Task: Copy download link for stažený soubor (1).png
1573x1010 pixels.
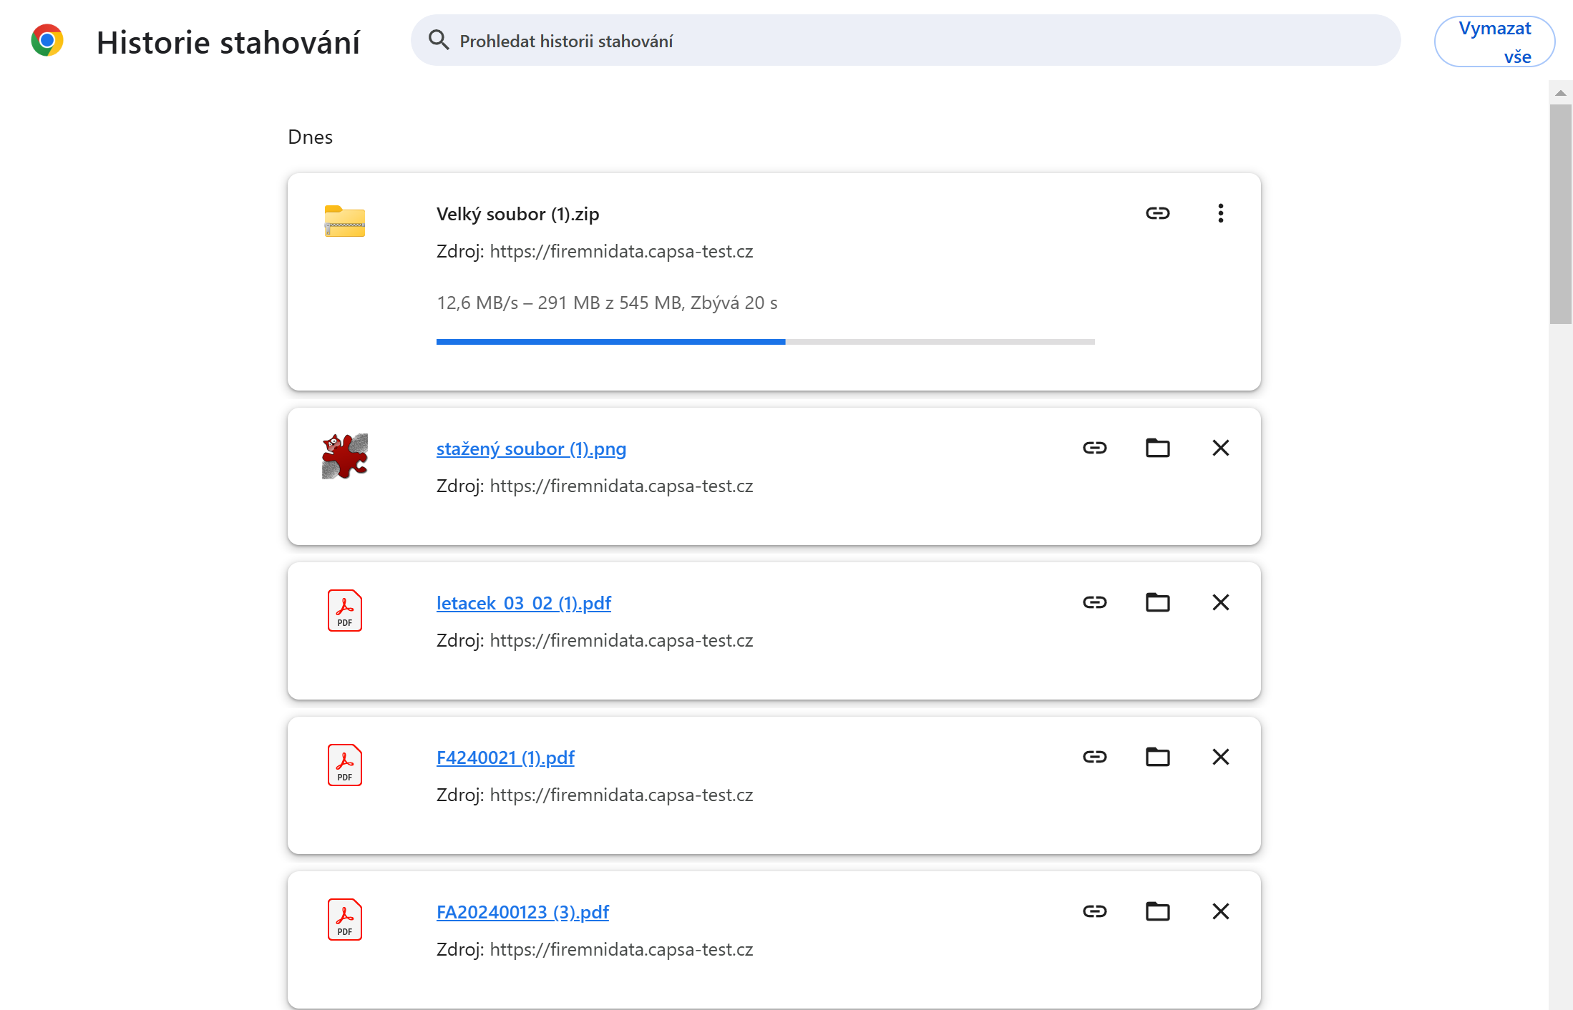Action: click(1094, 448)
